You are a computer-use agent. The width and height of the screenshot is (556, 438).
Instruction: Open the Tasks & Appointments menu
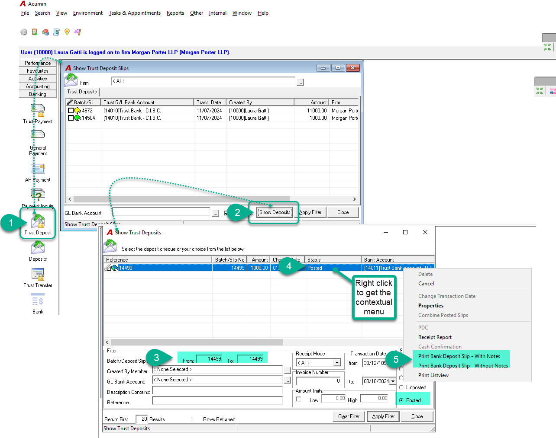pyautogui.click(x=135, y=13)
